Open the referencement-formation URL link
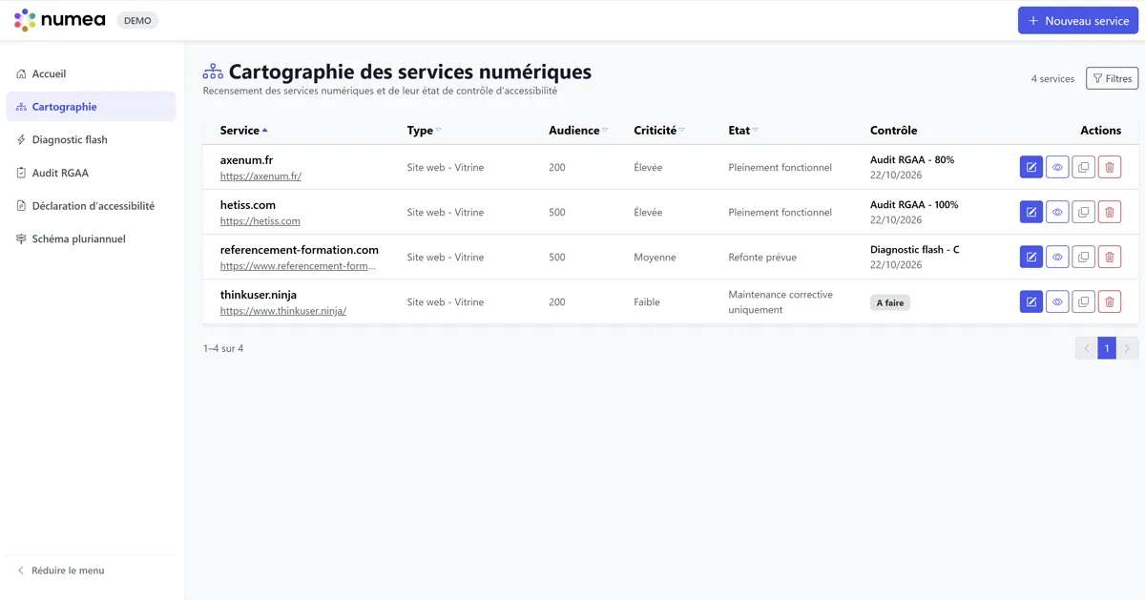This screenshot has width=1145, height=600. click(x=298, y=266)
